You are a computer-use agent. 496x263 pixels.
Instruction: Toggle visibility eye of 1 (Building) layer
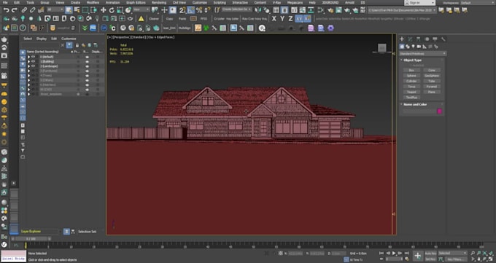pos(33,62)
